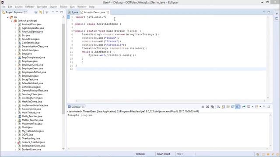Screen dimensions: 280x157
Task: Toggle show console on standard out change
Action: [233, 107]
